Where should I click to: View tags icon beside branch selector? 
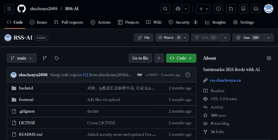[57, 58]
